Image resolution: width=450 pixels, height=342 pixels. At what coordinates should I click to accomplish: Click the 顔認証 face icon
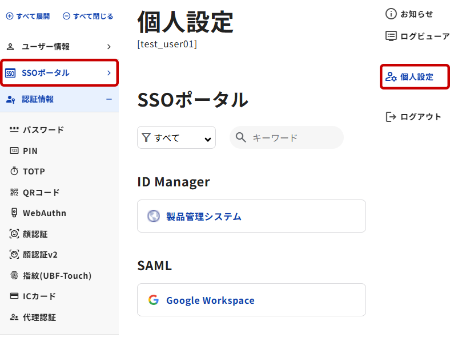coord(14,234)
